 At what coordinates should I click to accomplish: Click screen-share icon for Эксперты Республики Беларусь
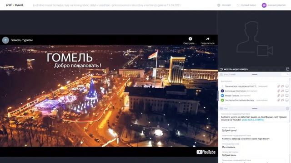point(287,100)
